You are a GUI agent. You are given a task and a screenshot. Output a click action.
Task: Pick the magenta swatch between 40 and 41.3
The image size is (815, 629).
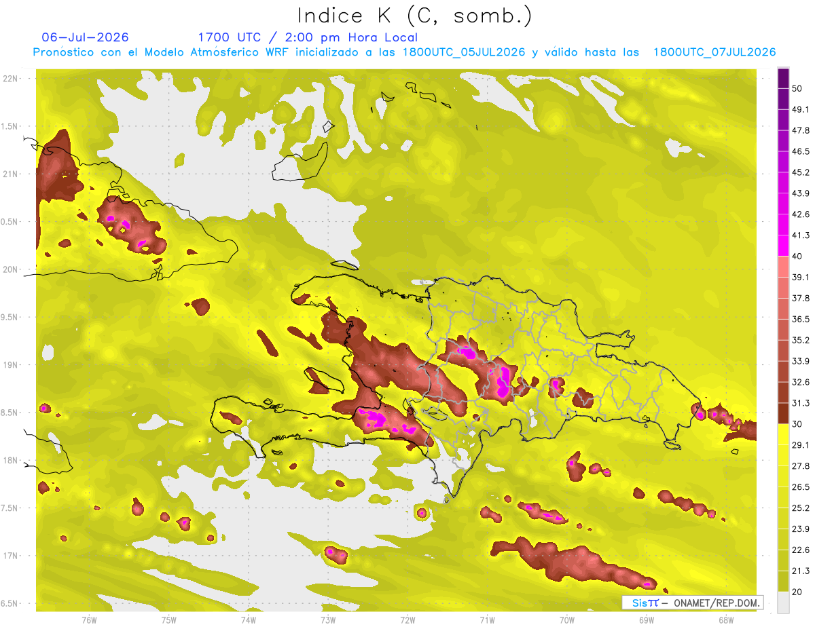(x=783, y=246)
